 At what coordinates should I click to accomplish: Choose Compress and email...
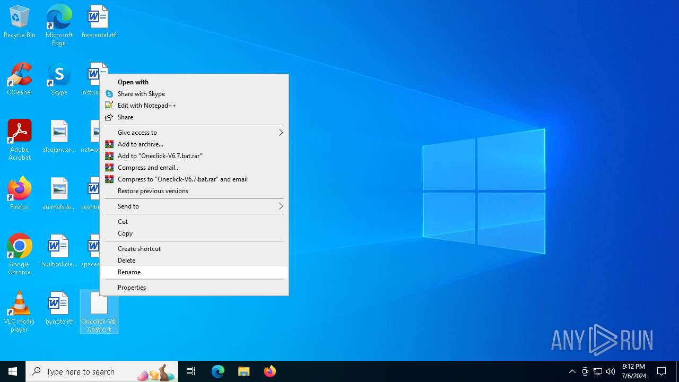pyautogui.click(x=194, y=168)
